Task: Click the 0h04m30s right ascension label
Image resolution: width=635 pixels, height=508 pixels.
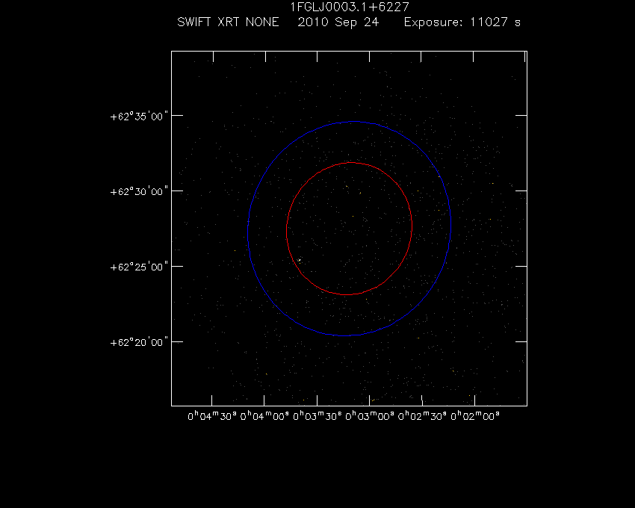Action: click(x=212, y=416)
